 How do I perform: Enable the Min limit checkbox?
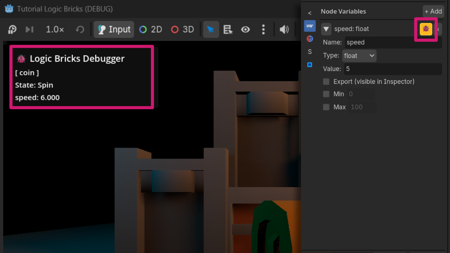click(x=326, y=94)
